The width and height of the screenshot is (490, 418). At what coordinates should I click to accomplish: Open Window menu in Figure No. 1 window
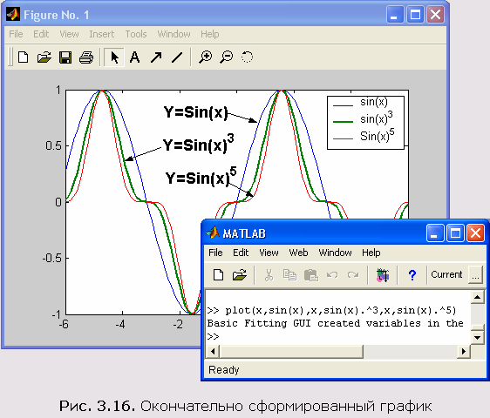(174, 34)
